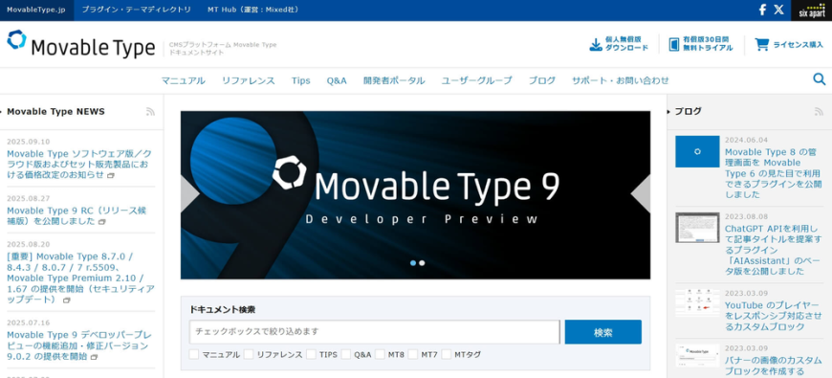Click the Movable Type NEWS heading
The width and height of the screenshot is (832, 378).
pos(55,112)
